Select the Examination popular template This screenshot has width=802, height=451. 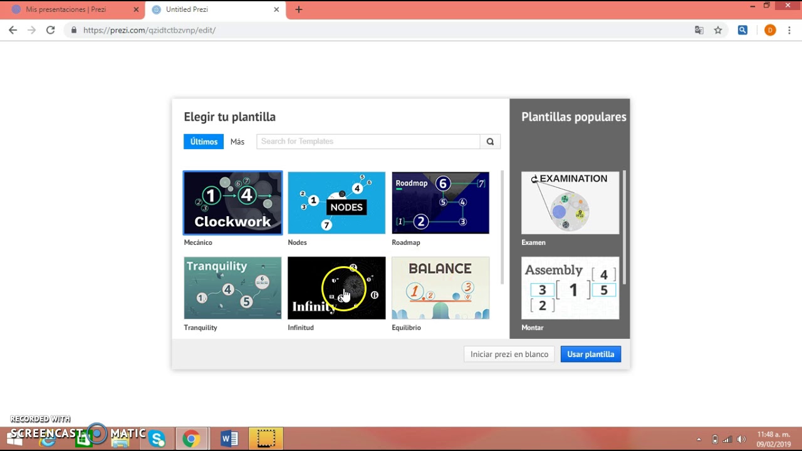(x=570, y=203)
